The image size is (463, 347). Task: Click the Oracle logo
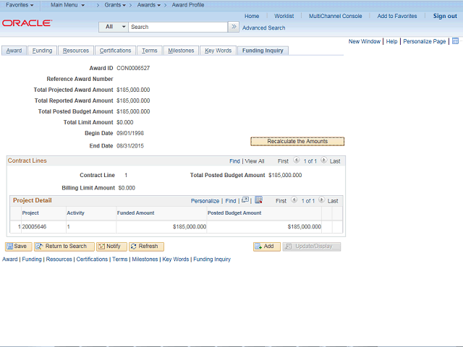coord(27,23)
